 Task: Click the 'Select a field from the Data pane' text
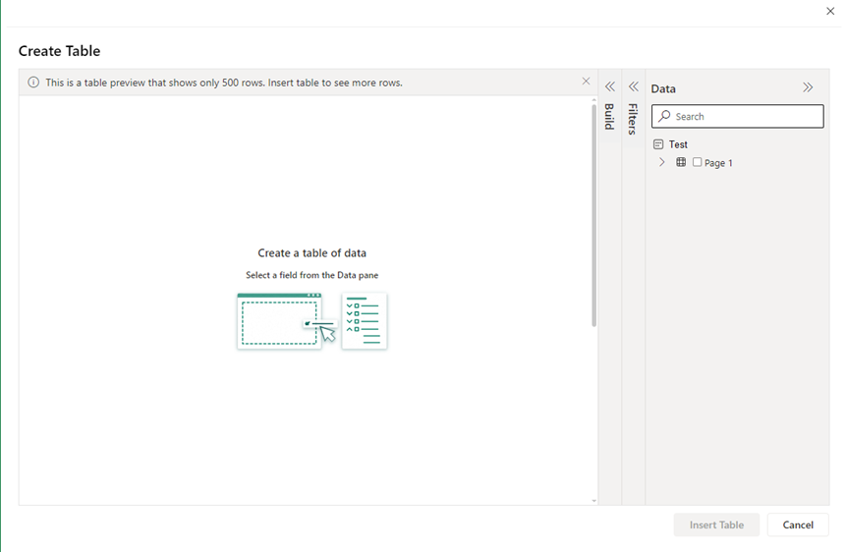(x=311, y=275)
